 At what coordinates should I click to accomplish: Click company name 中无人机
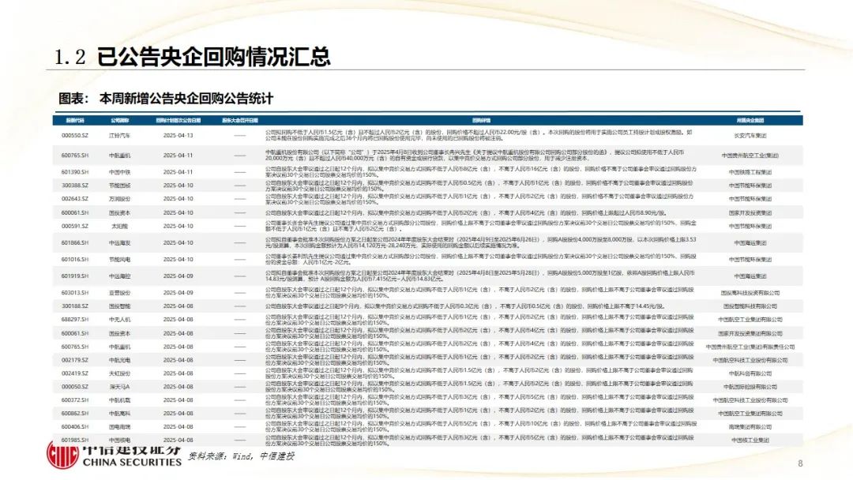(120, 320)
